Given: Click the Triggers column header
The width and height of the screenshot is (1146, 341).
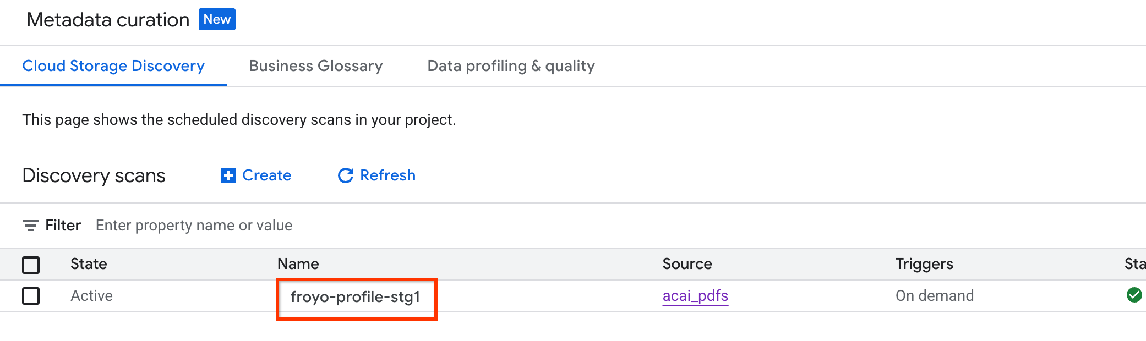Looking at the screenshot, I should (x=924, y=264).
